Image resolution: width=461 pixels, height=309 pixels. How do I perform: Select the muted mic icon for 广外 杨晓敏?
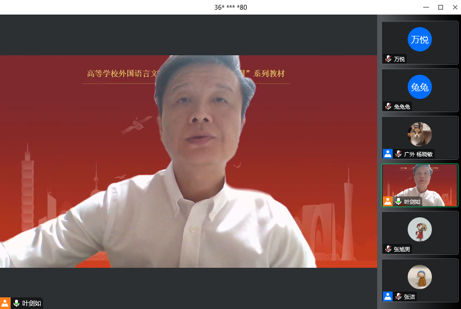(398, 154)
